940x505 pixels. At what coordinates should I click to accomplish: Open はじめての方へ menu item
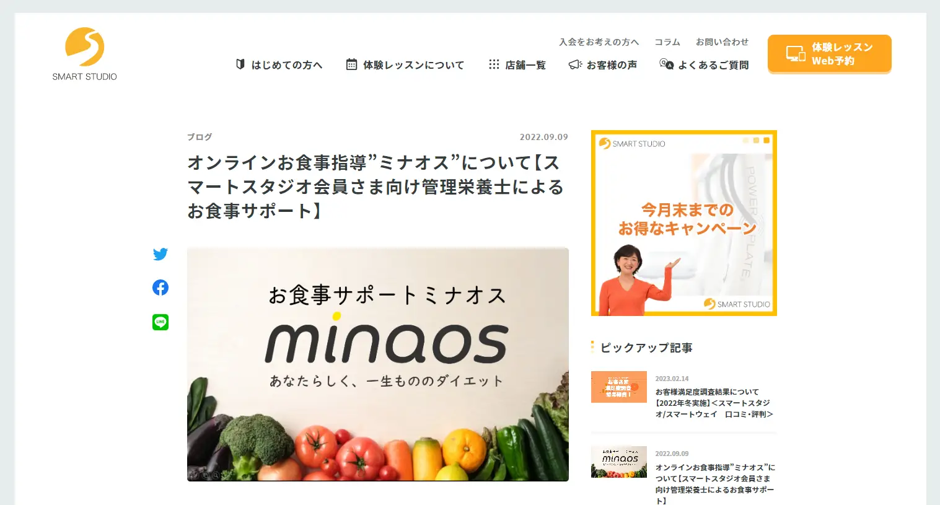[287, 65]
